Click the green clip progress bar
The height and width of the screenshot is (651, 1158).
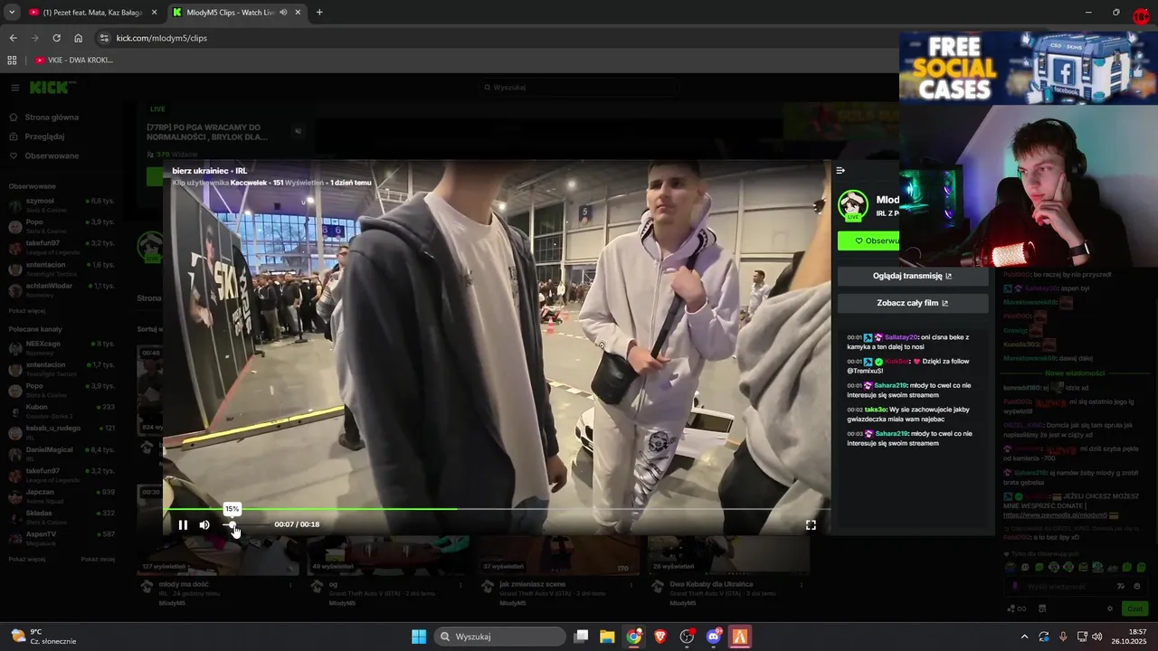tap(497, 509)
